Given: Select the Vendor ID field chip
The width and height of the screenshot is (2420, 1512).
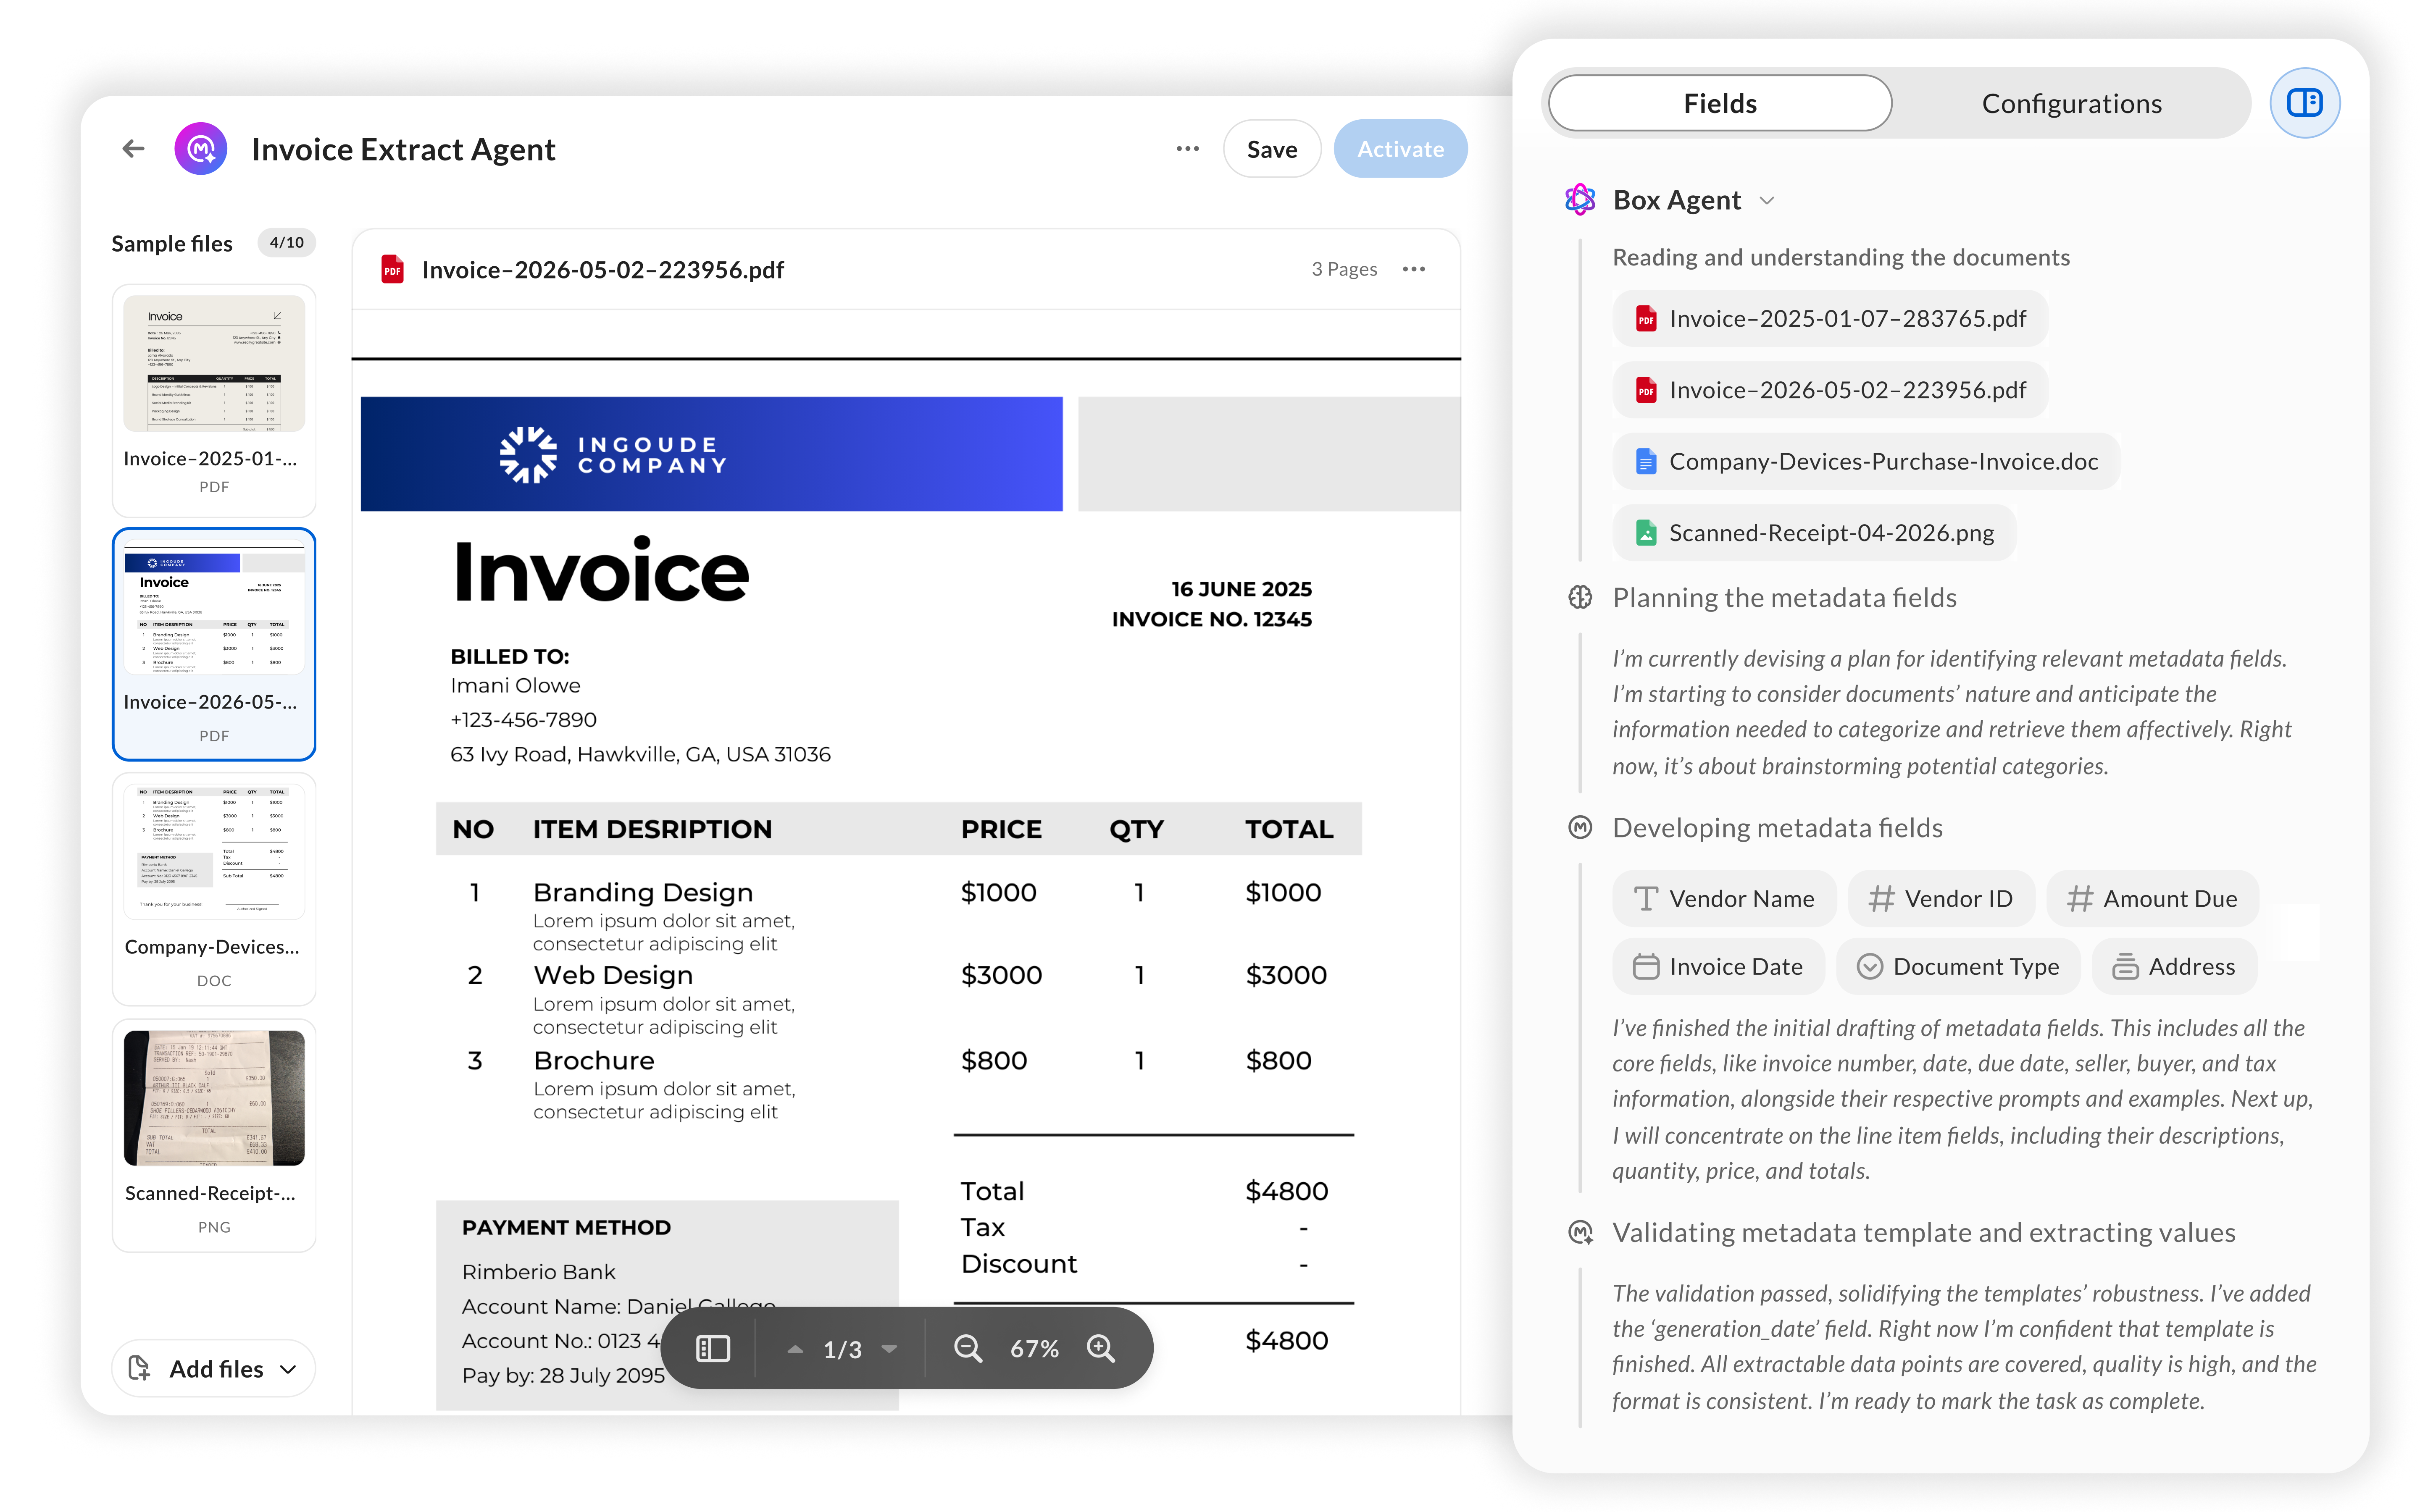Looking at the screenshot, I should [x=1941, y=898].
